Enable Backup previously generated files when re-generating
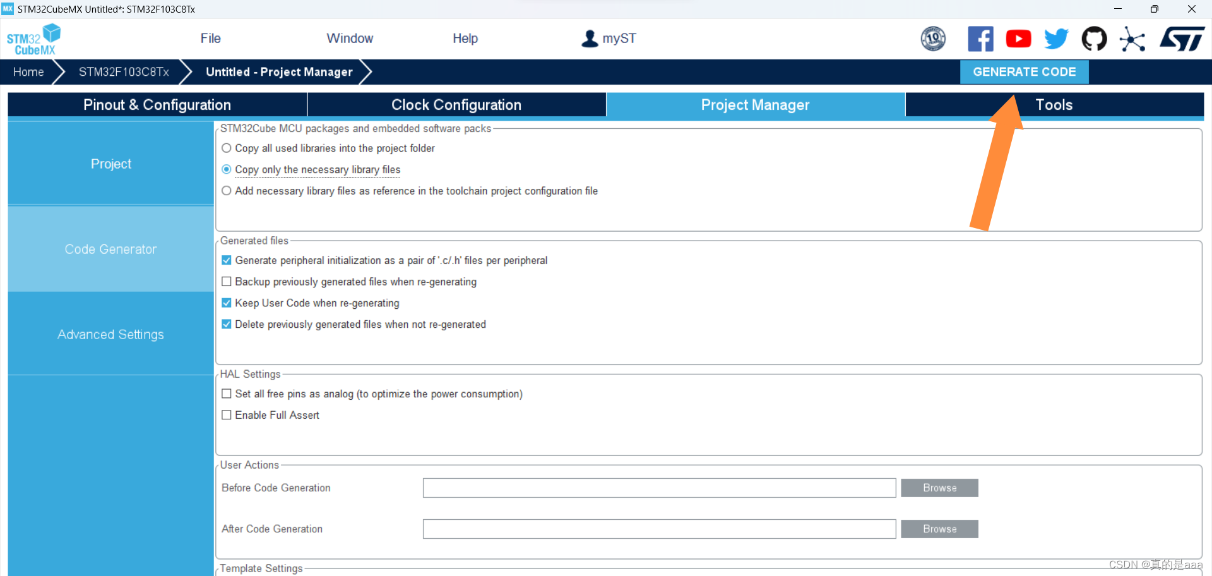 tap(227, 282)
